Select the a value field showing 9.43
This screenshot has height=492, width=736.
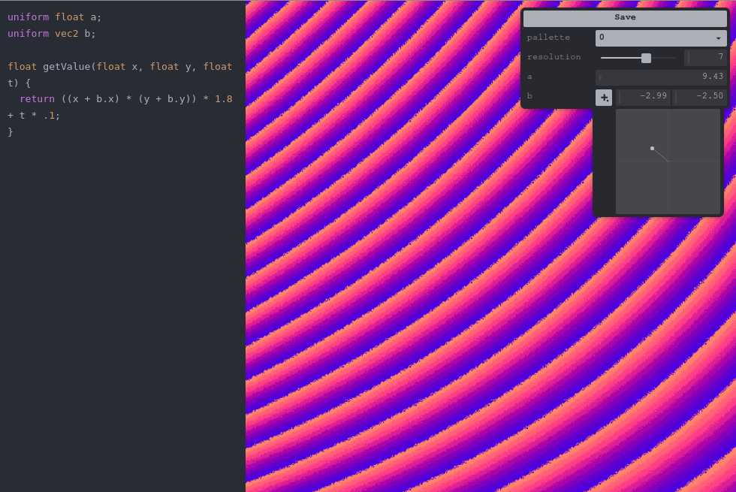pyautogui.click(x=661, y=77)
